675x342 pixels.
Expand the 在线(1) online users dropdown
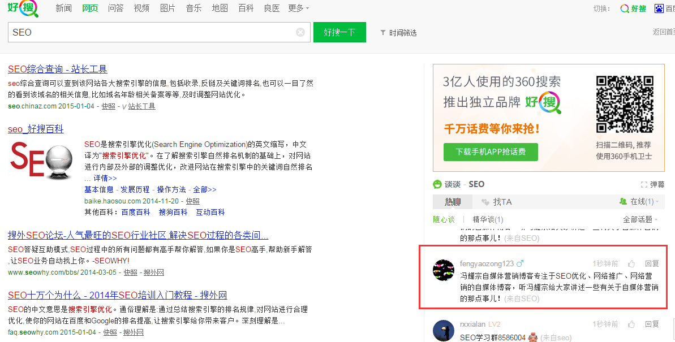639,201
